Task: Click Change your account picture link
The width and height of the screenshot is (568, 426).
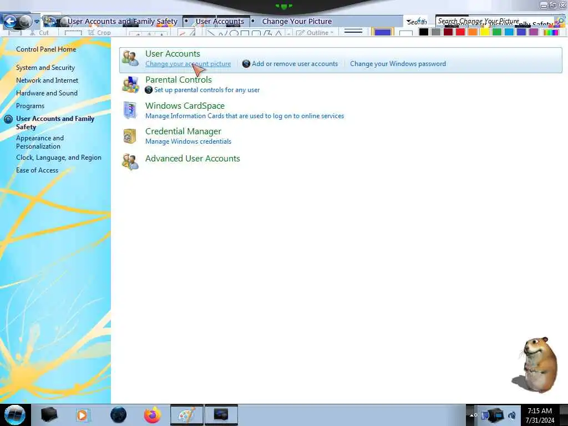Action: [x=188, y=64]
